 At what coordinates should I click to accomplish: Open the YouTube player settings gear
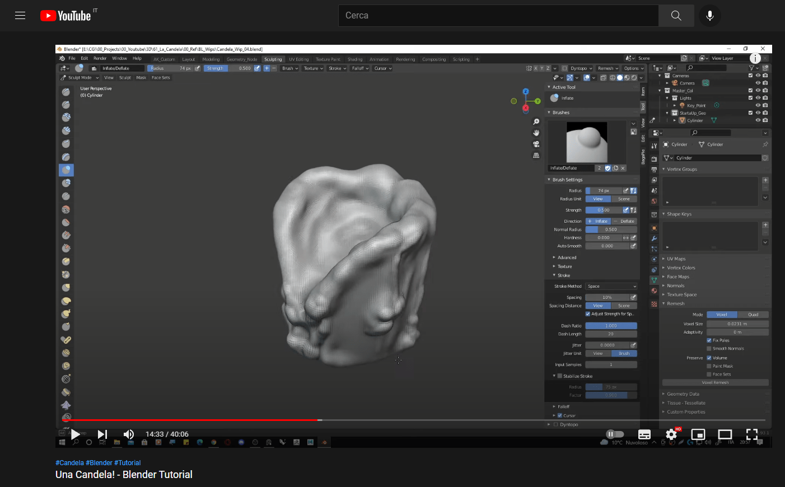671,434
